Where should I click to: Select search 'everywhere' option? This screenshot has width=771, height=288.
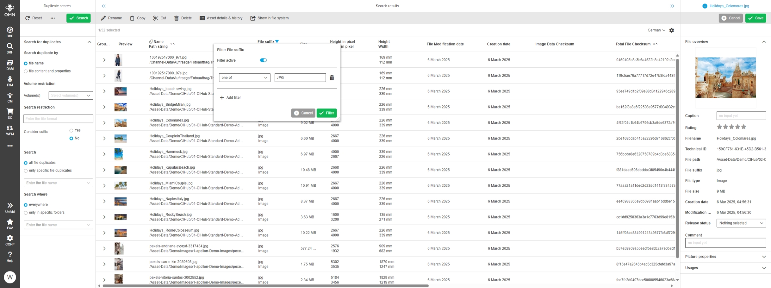click(26, 205)
